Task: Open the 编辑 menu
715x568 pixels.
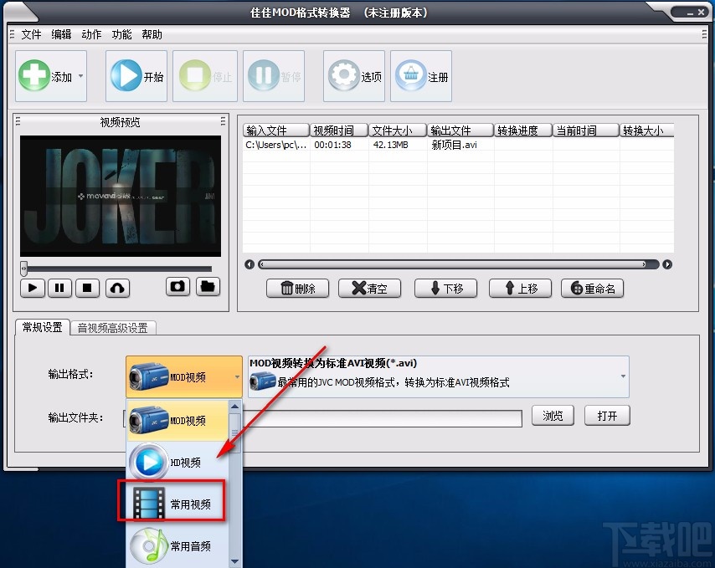Action: 61,34
